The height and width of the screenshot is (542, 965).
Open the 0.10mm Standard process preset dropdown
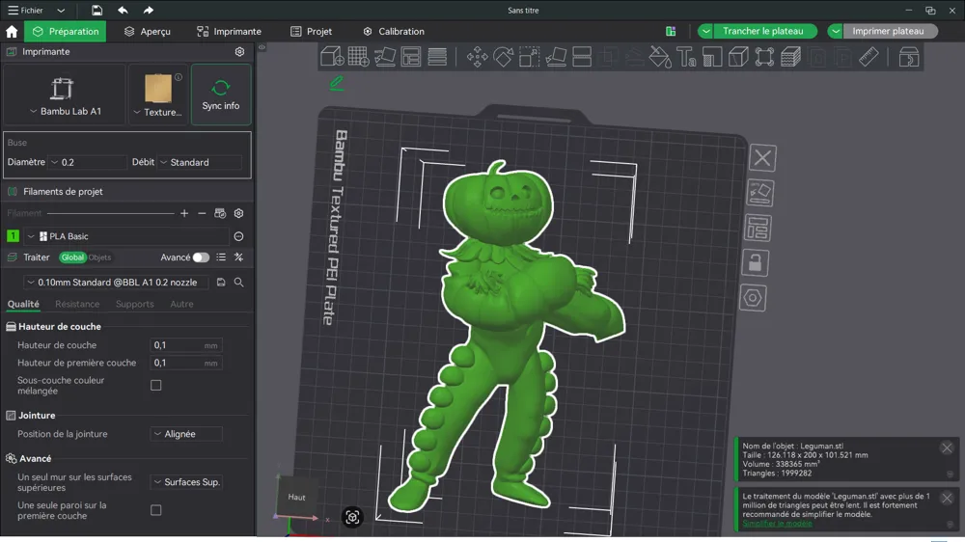point(117,283)
